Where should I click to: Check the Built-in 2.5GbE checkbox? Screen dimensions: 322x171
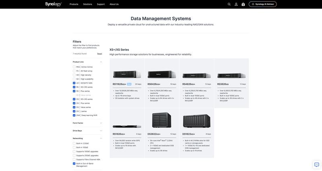click(74, 144)
